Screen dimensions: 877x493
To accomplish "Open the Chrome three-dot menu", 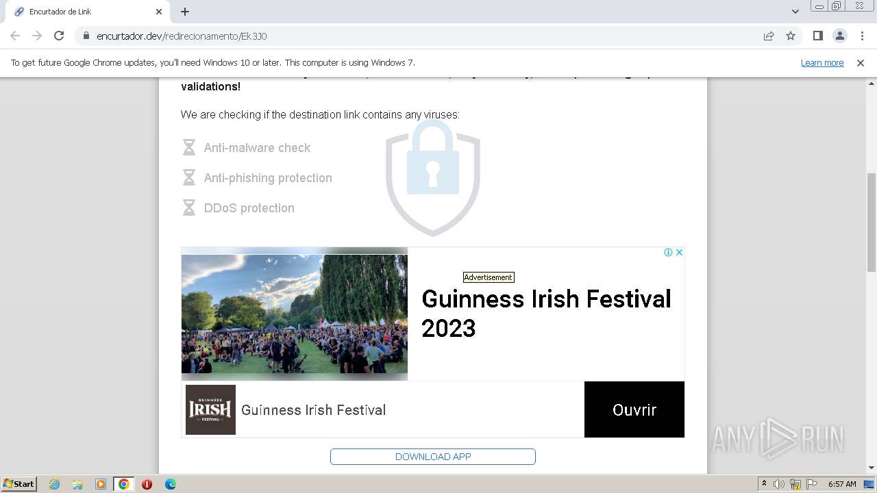I will tap(862, 36).
